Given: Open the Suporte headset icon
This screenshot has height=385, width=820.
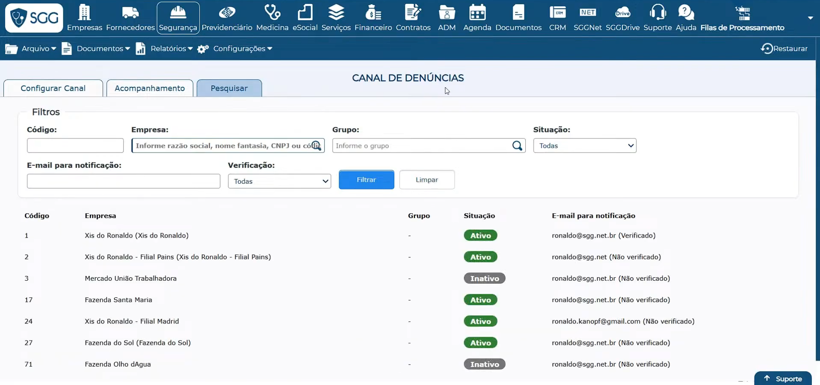Looking at the screenshot, I should (x=657, y=12).
